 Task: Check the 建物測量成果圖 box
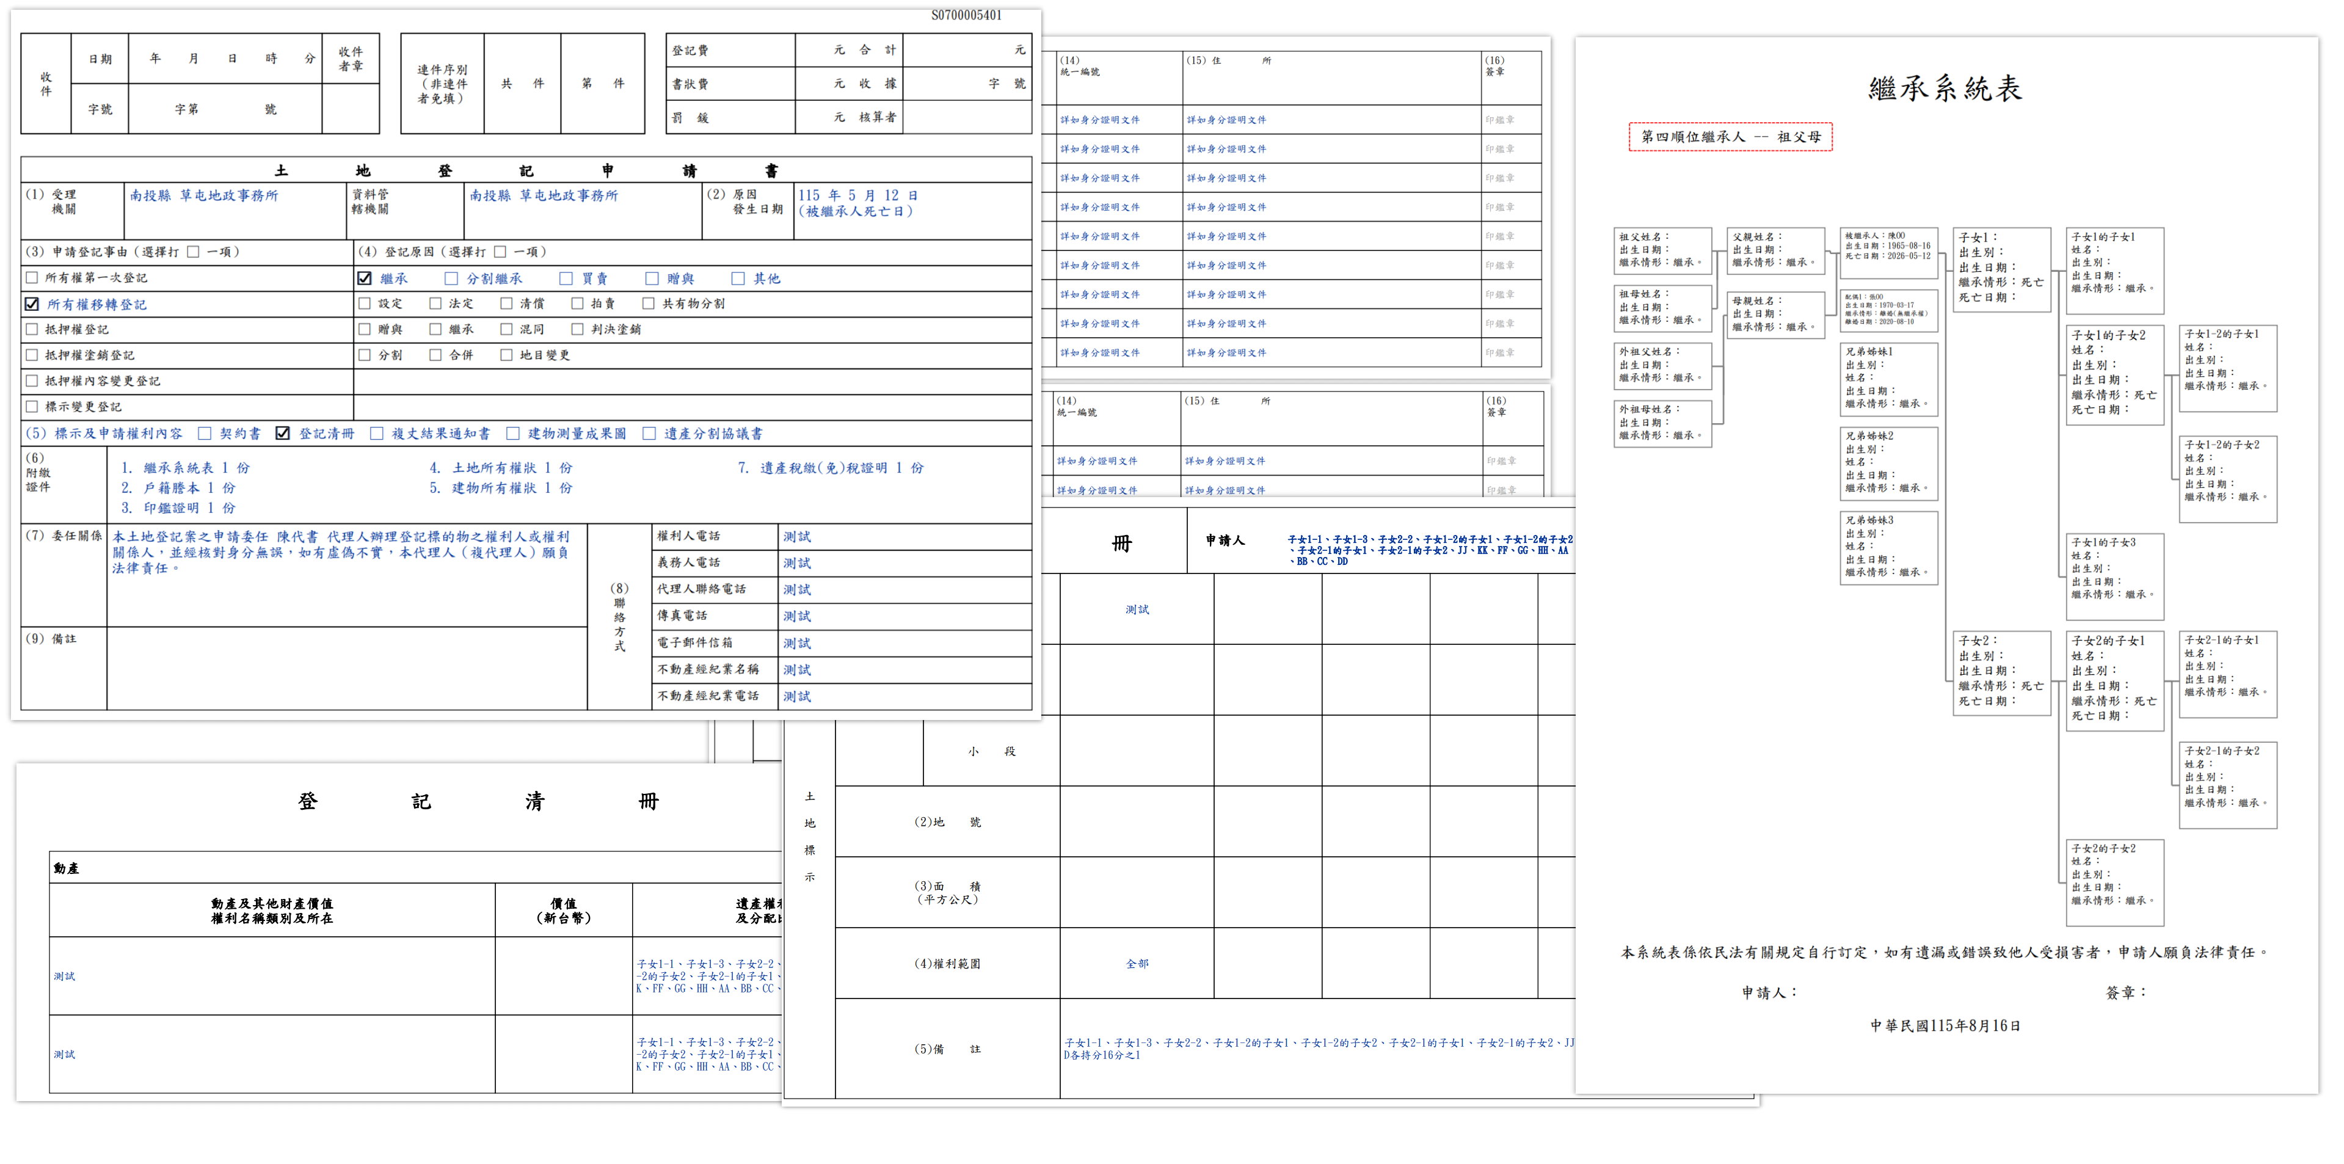point(513,433)
